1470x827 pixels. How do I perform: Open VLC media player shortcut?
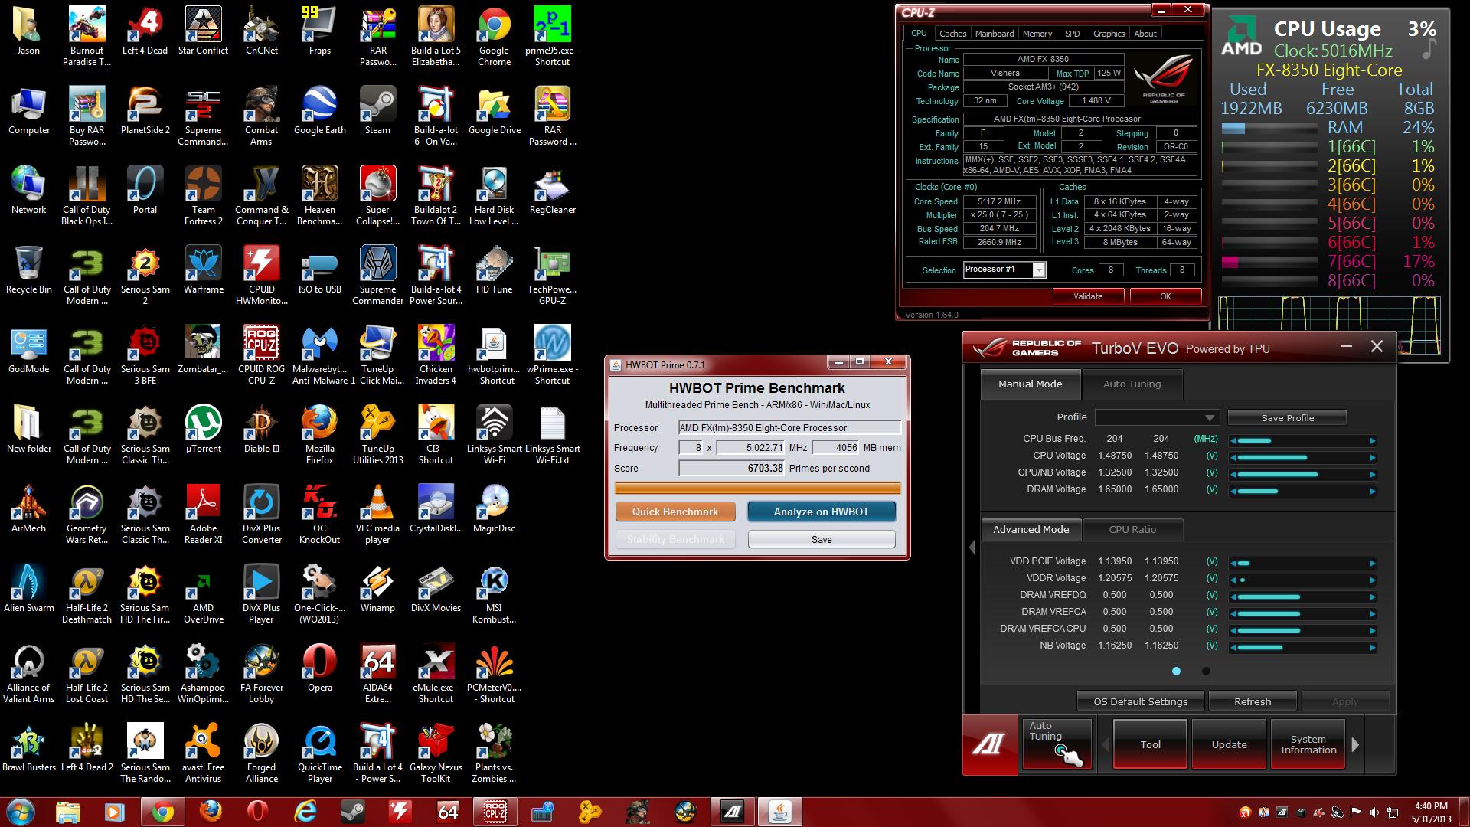(377, 514)
